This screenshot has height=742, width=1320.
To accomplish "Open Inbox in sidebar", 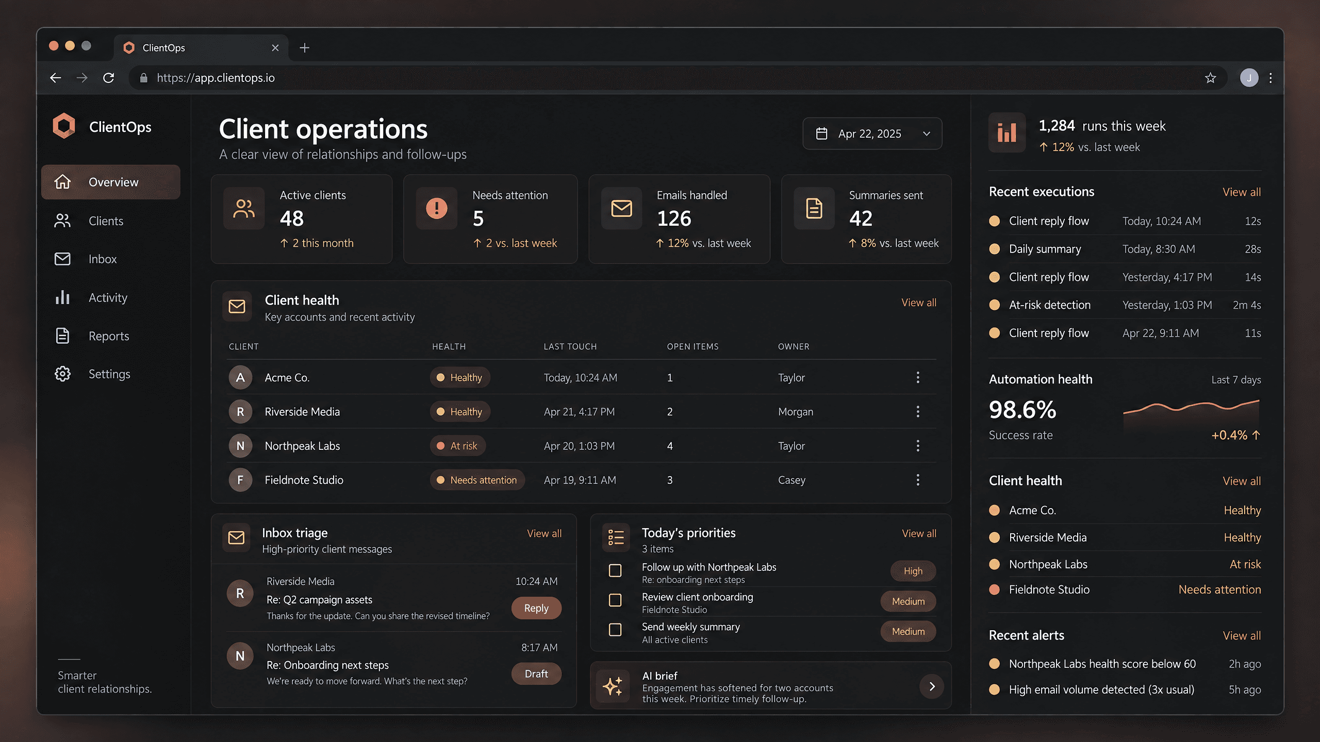I will coord(111,259).
